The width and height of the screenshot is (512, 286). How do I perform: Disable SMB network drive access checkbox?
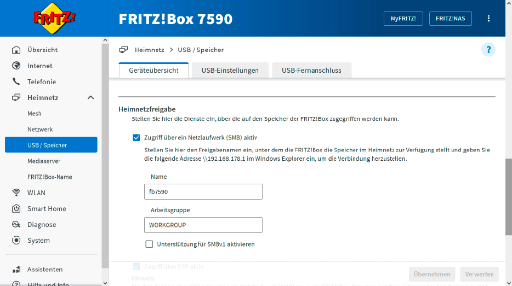136,137
